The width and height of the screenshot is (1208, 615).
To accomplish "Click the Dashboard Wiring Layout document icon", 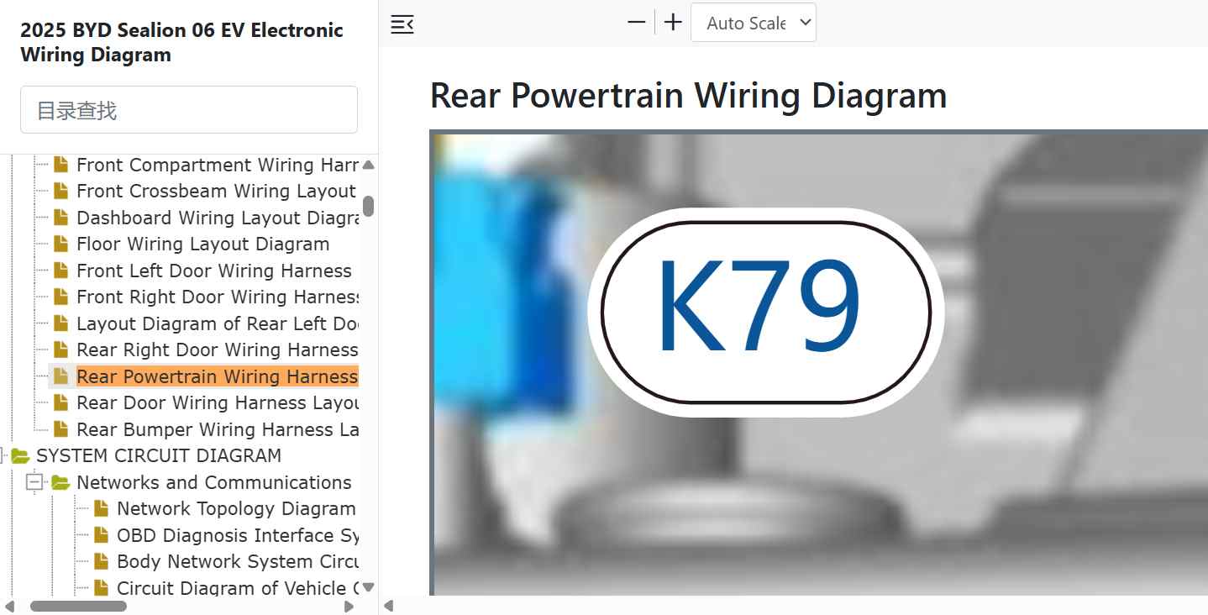I will 60,218.
